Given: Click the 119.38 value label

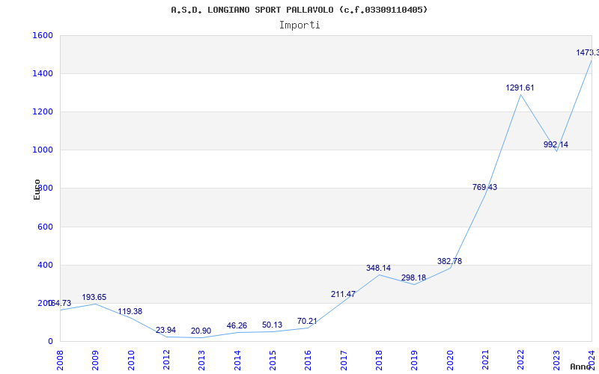Looking at the screenshot, I should (x=130, y=311).
